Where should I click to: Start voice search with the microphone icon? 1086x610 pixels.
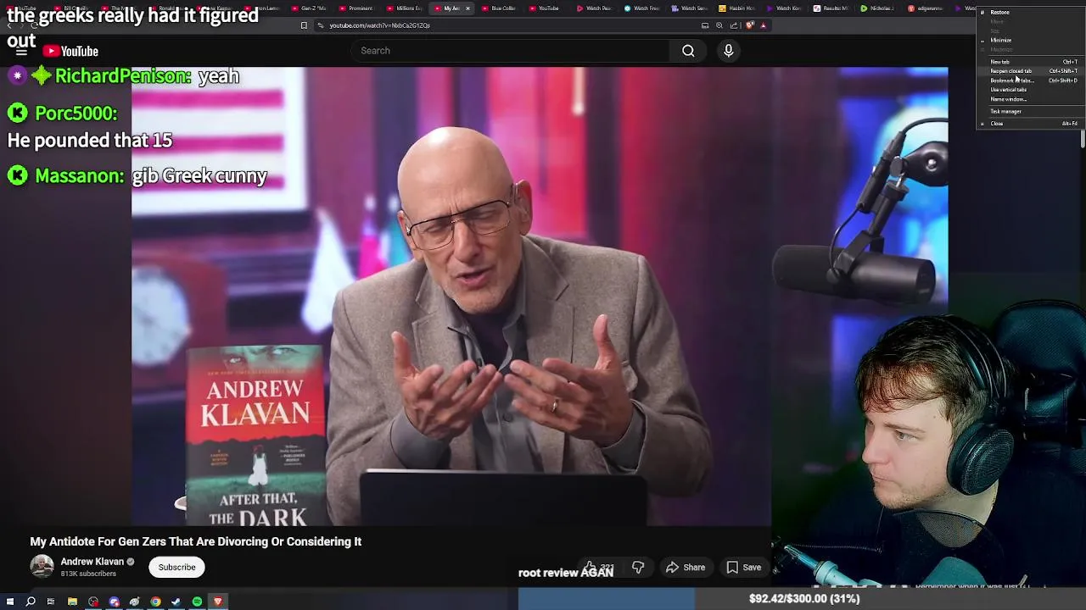(x=728, y=51)
